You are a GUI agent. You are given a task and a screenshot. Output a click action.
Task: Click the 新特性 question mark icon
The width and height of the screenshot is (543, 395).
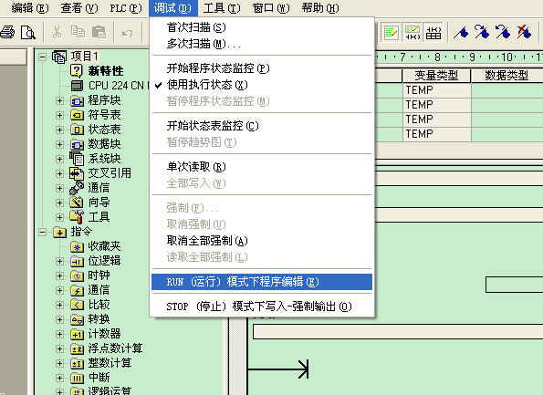[x=76, y=70]
